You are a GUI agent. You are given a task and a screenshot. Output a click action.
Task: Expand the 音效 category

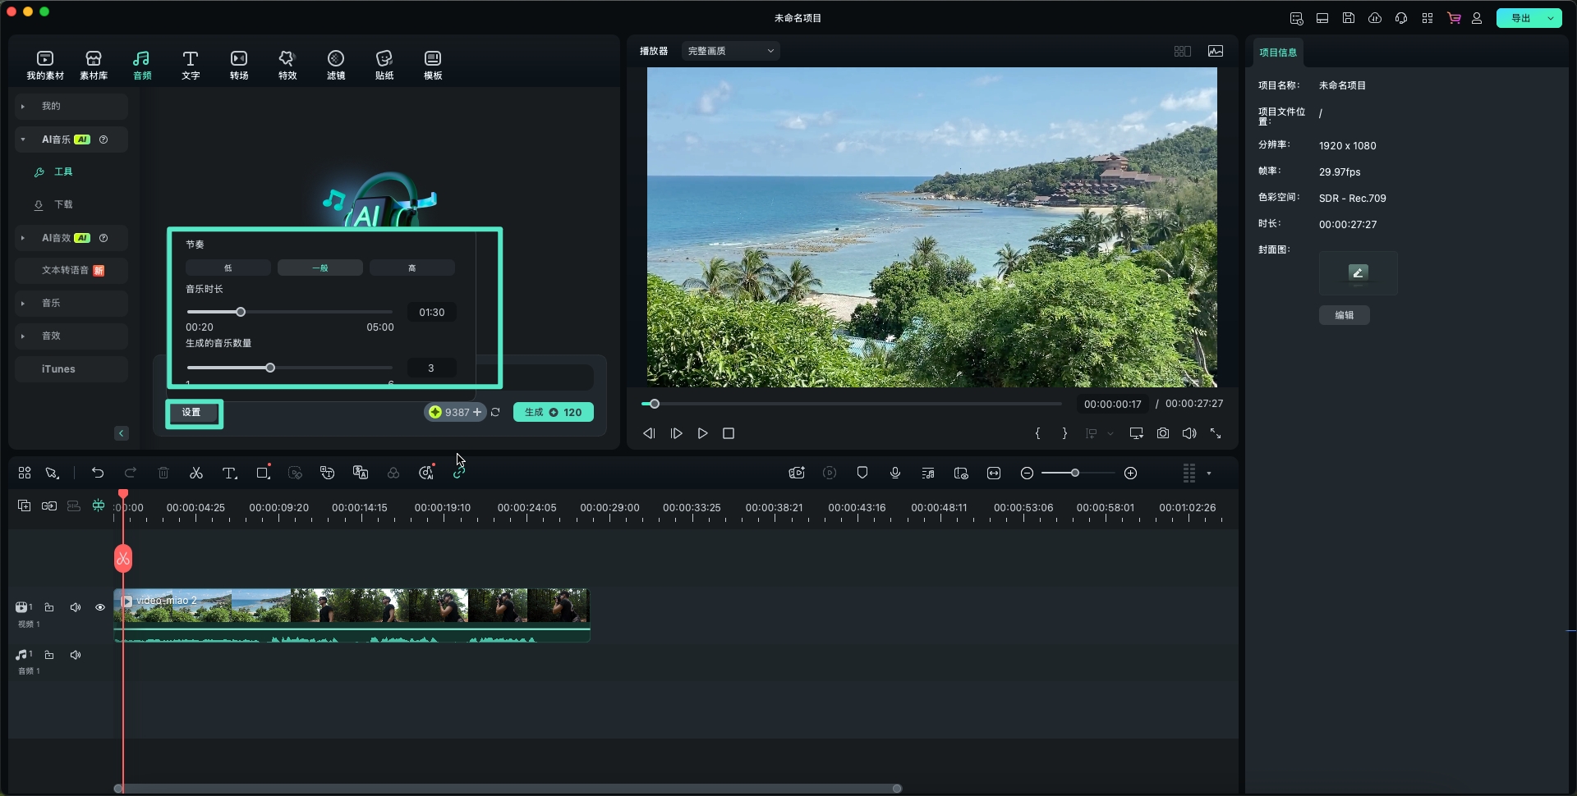(71, 336)
